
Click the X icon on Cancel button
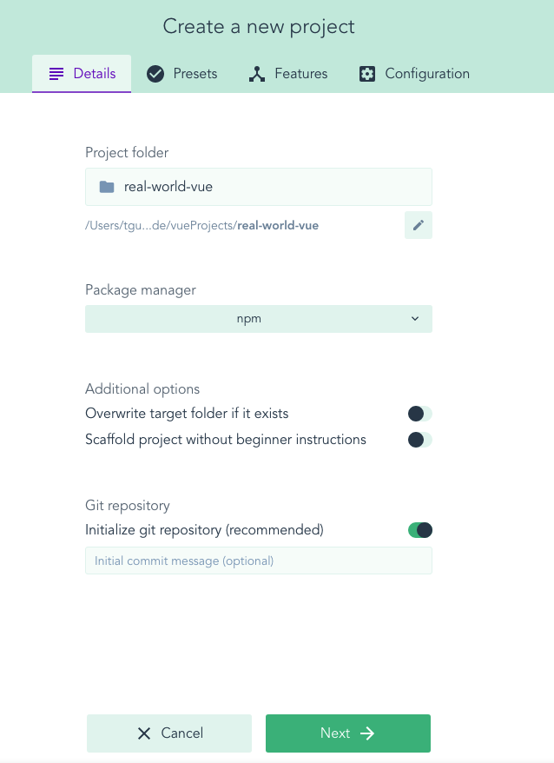click(144, 733)
